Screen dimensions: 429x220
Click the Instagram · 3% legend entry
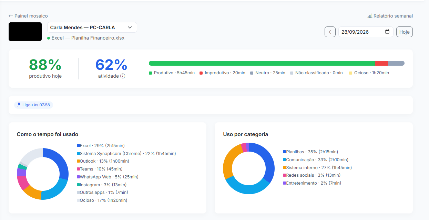(x=100, y=185)
